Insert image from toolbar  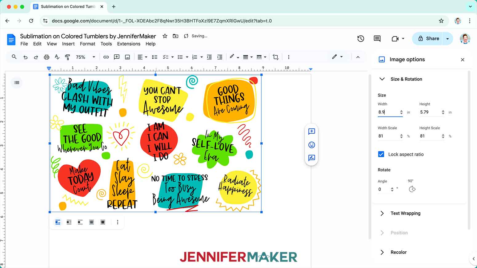(127, 57)
